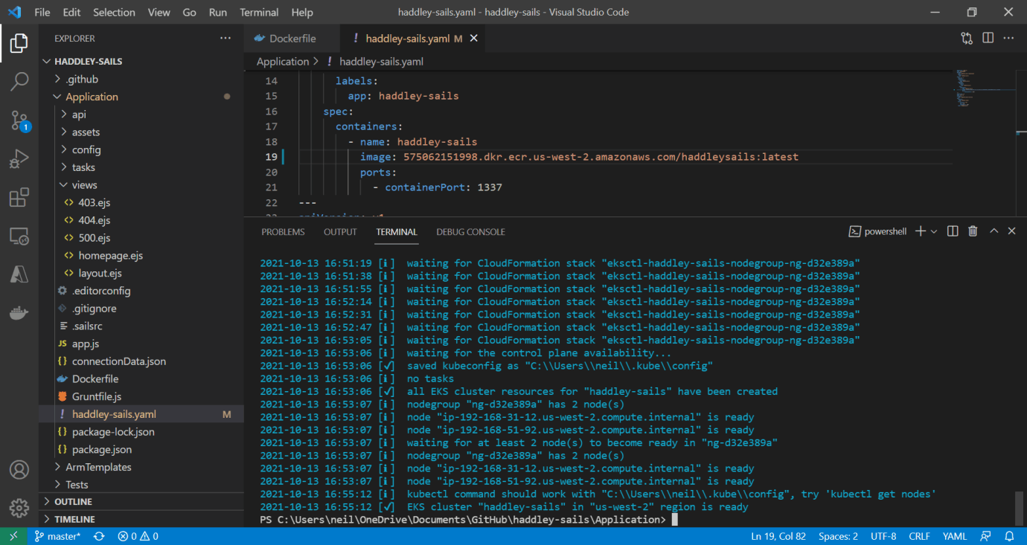Click the terminal vertical scrollbar
This screenshot has height=545, width=1027.
(x=1019, y=509)
